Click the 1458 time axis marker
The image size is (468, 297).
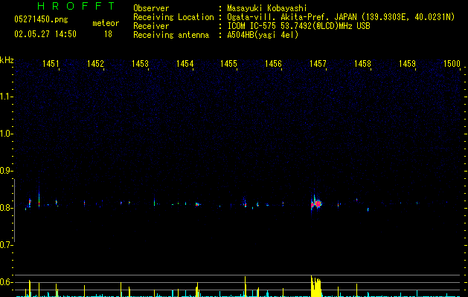[x=362, y=63]
